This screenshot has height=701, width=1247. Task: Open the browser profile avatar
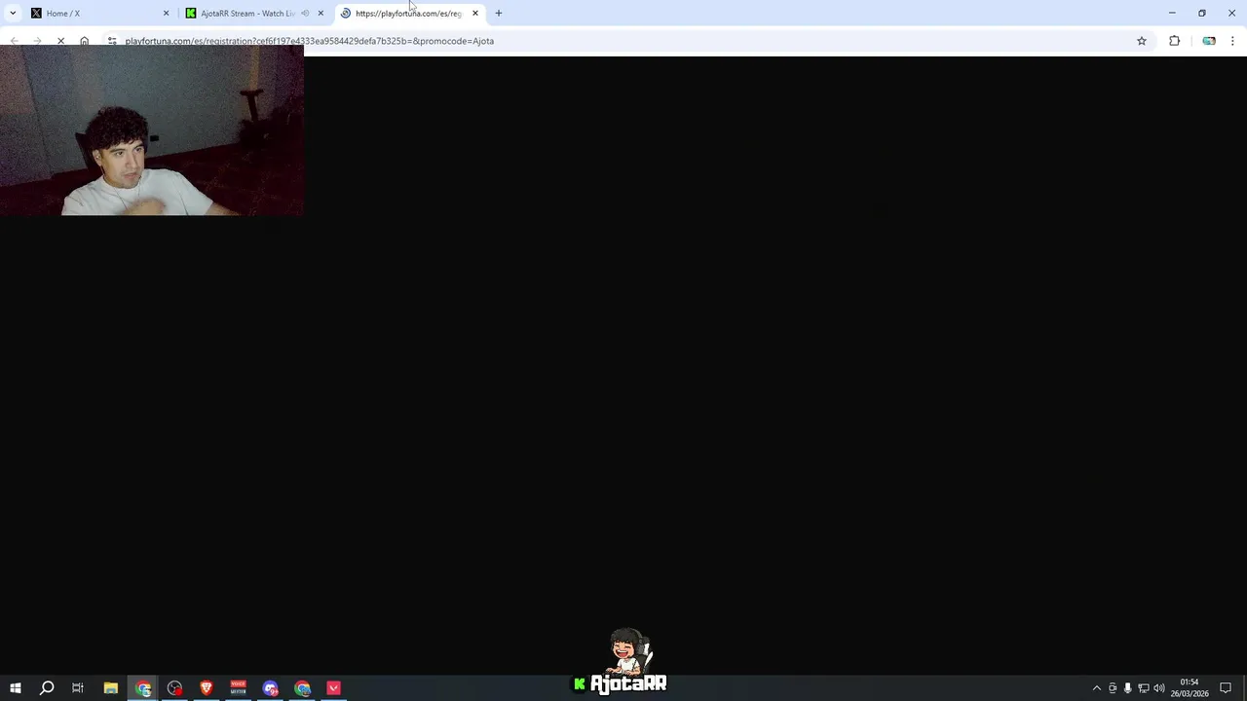1209,41
